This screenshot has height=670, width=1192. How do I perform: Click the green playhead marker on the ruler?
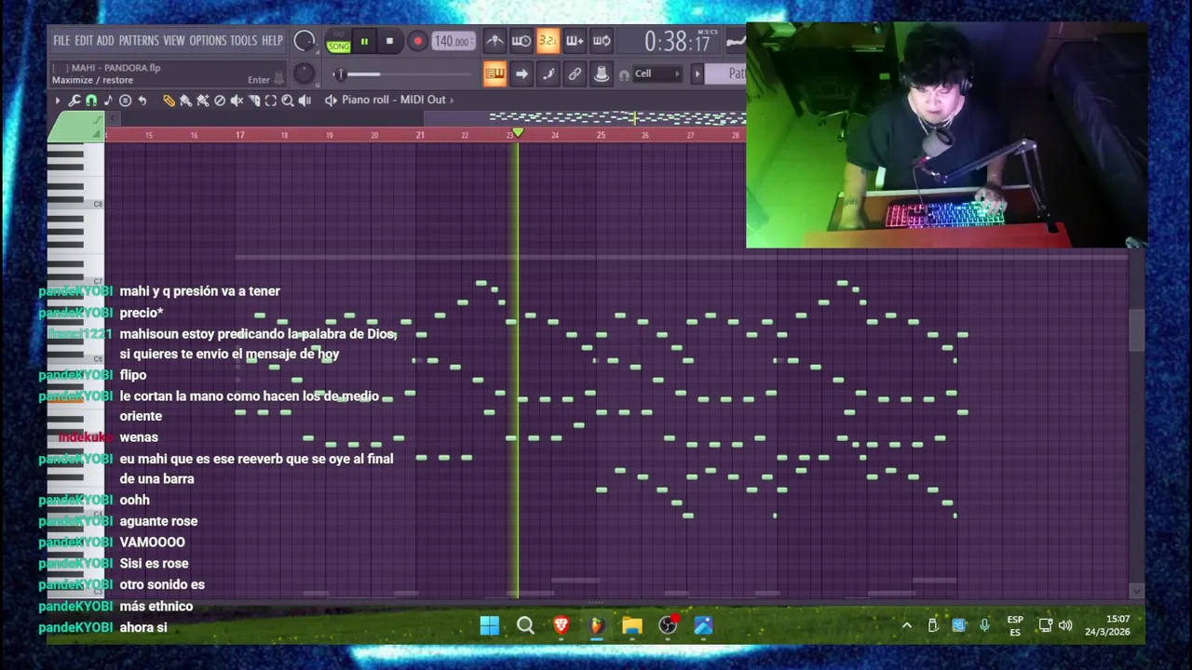pos(518,134)
